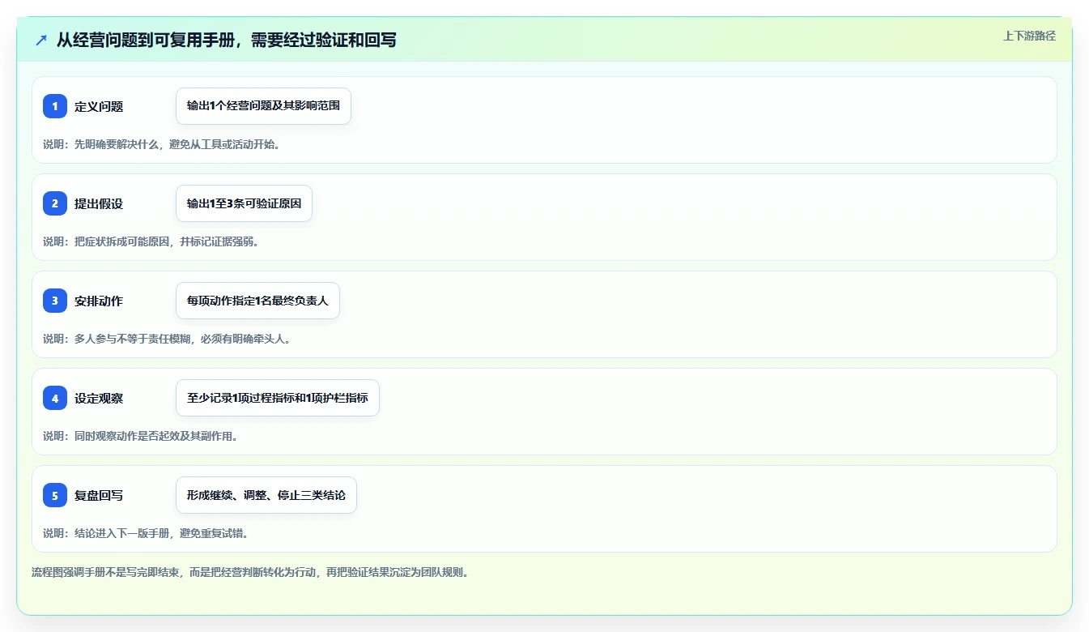Click the 定义问题 step name
This screenshot has width=1089, height=632.
(x=99, y=106)
